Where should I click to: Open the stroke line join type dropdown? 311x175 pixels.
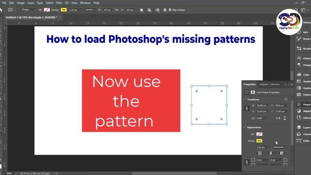(283, 153)
